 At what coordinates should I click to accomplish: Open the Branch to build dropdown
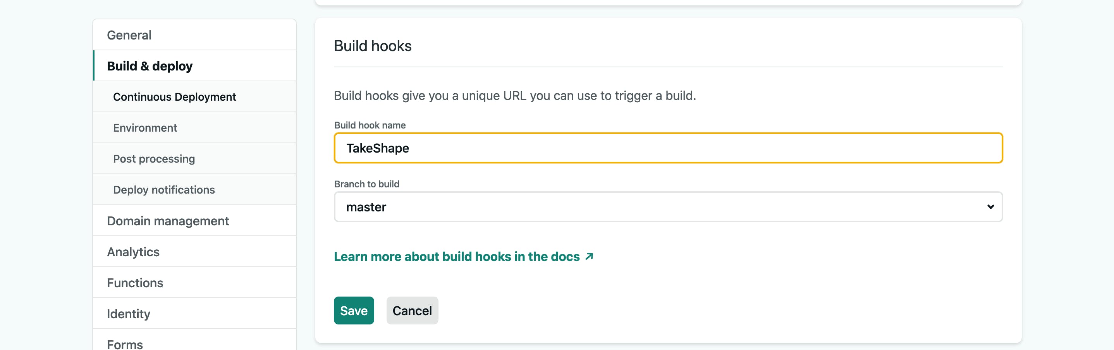pos(668,207)
